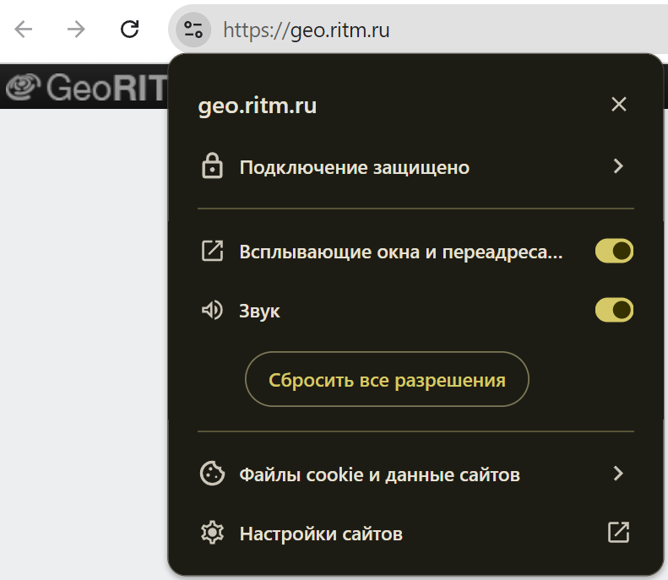
Task: Open "Настройки сайтов" link
Action: pos(321,534)
